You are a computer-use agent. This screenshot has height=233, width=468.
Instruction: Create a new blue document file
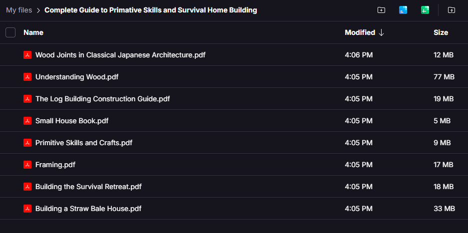click(x=403, y=10)
